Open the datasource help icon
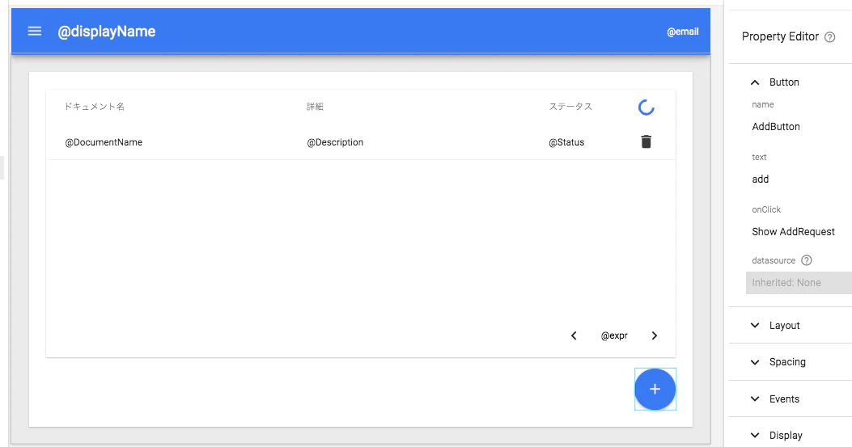 click(807, 260)
